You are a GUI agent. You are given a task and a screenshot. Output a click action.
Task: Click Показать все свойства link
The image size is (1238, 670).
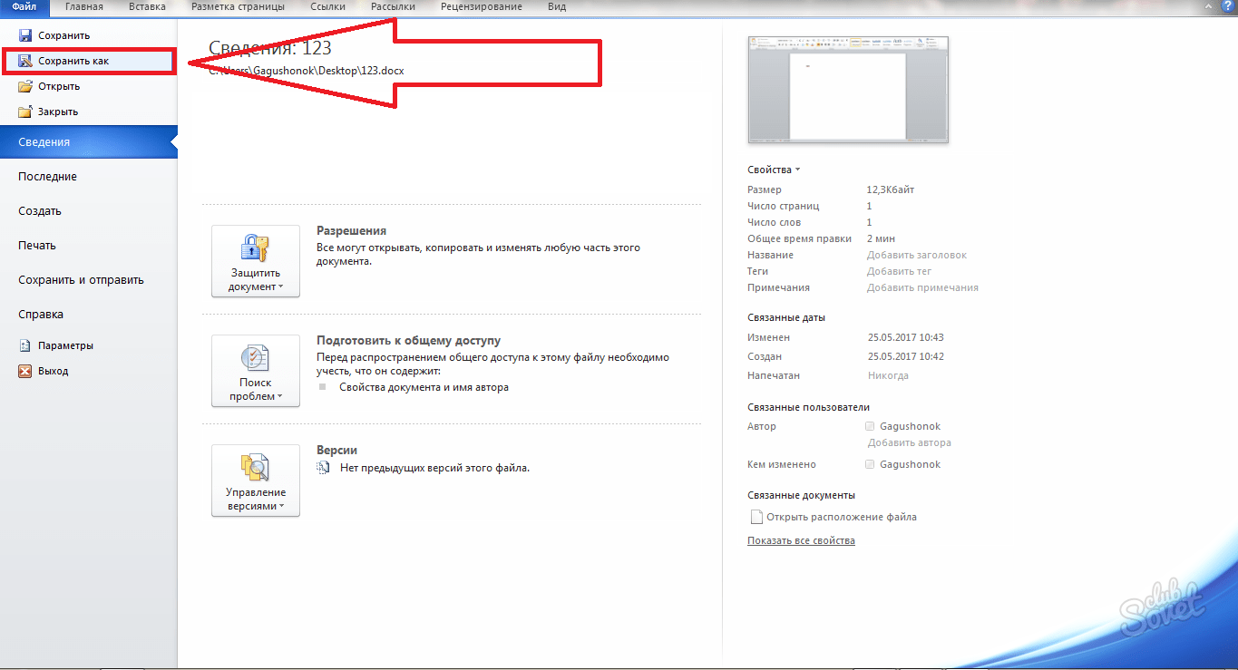point(801,540)
